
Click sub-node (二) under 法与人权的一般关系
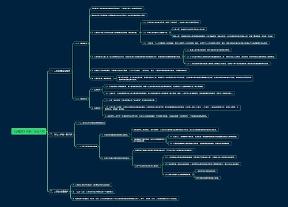tap(88, 147)
